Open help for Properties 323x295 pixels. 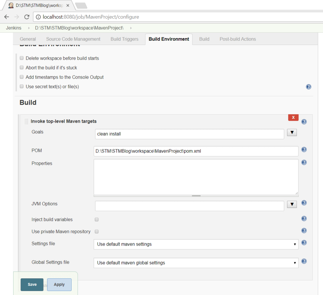tap(304, 162)
